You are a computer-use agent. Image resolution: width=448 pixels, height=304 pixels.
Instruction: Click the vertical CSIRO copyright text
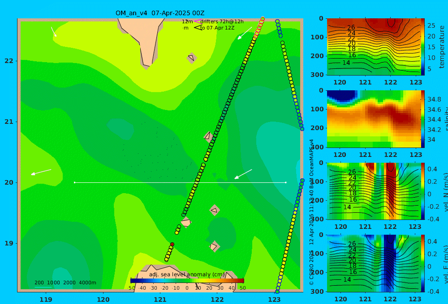[311, 212]
